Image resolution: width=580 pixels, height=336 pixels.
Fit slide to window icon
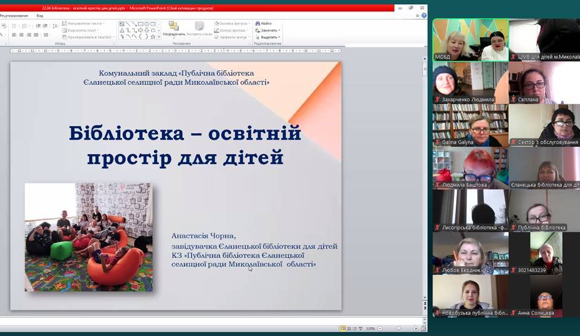tap(423, 329)
